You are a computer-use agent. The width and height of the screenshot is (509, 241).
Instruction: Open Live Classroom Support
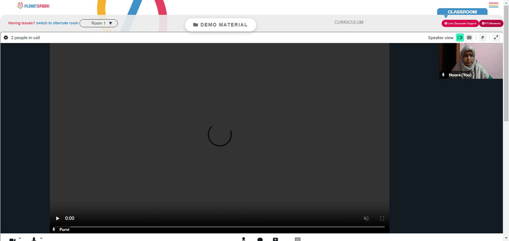click(x=460, y=23)
